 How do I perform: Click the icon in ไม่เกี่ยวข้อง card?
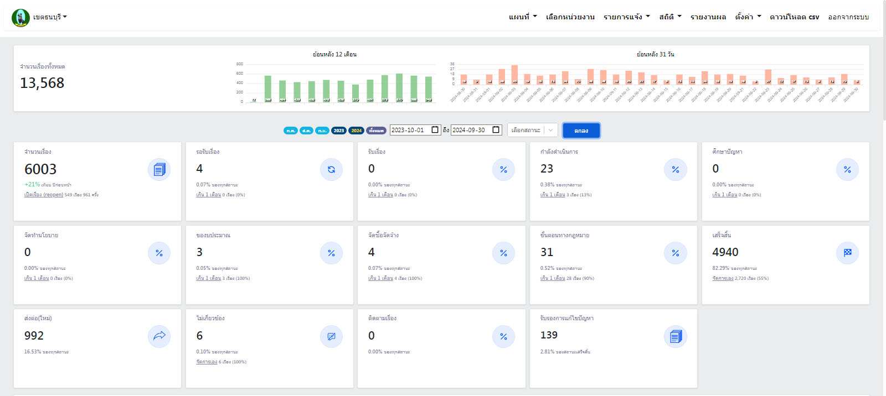click(x=331, y=336)
